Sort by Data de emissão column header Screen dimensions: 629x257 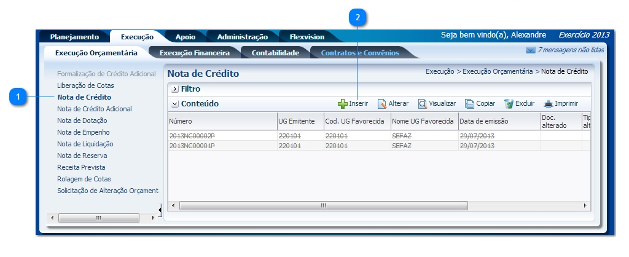(x=484, y=122)
